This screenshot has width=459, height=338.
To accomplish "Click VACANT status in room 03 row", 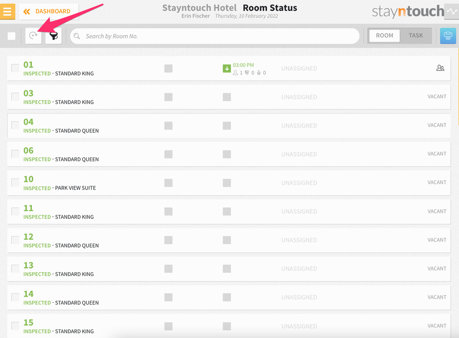I will [x=437, y=96].
